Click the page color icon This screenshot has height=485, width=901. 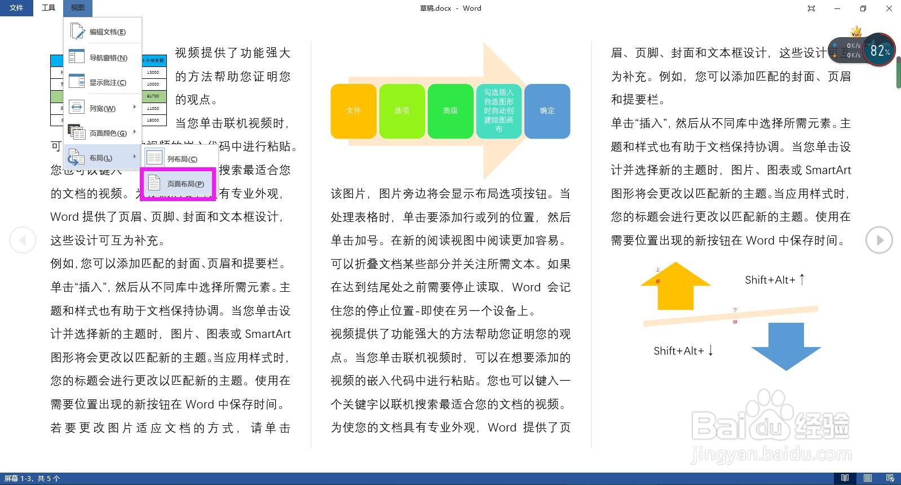[x=76, y=132]
